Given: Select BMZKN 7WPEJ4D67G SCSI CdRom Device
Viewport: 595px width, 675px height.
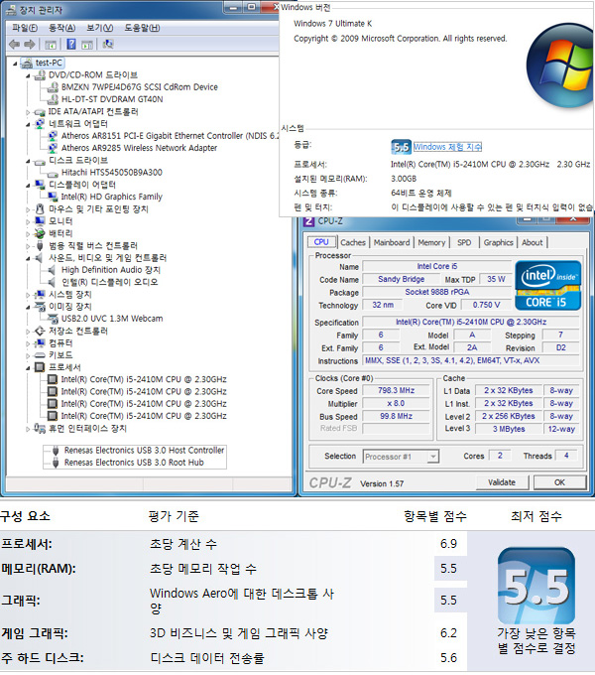Looking at the screenshot, I should click(139, 87).
